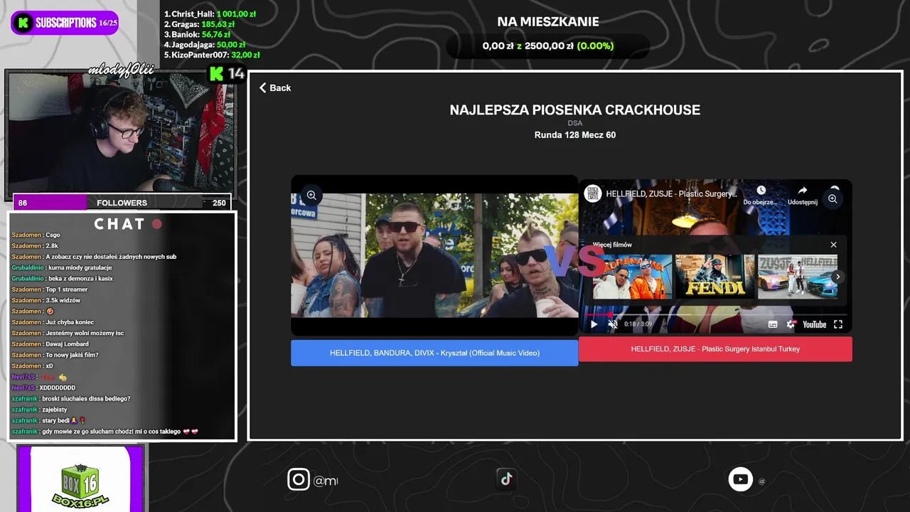Open the Kryształ music video preview
Screen dimensions: 910x512
434,255
